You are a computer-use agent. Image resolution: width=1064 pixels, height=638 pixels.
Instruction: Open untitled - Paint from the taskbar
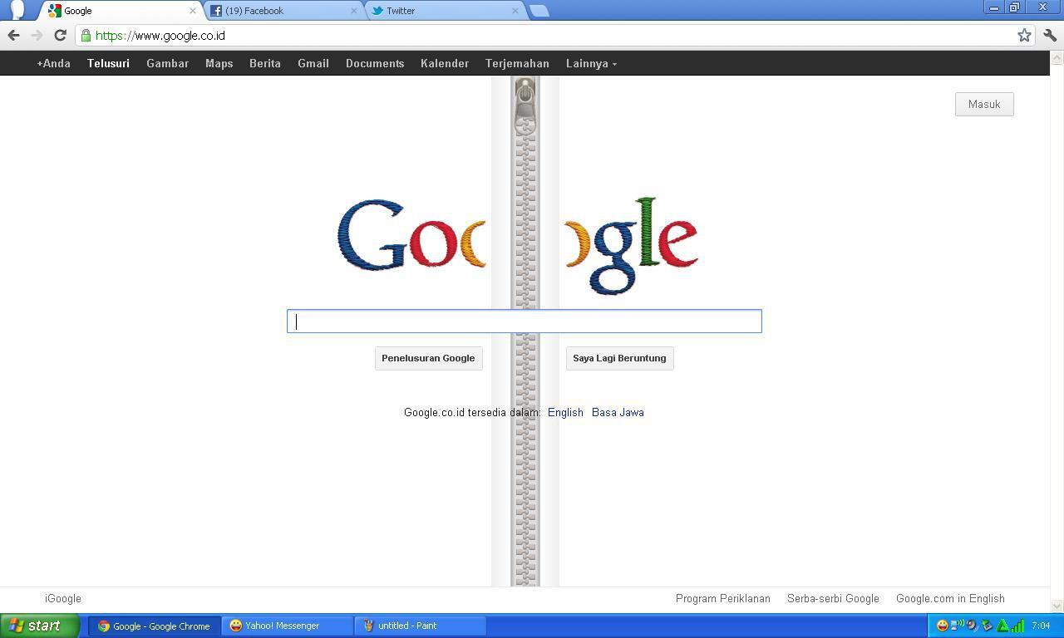[x=421, y=626]
